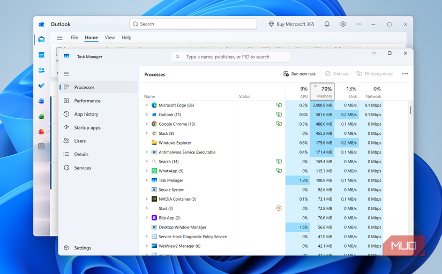Sort processes by Memory column header
Screen dimensions: 442x274
click(x=322, y=92)
